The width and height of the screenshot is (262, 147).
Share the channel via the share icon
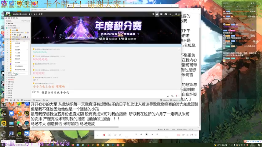pos(39,14)
